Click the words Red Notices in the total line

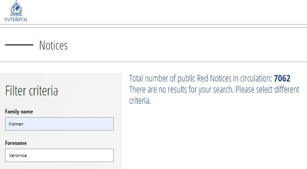[x=214, y=78]
